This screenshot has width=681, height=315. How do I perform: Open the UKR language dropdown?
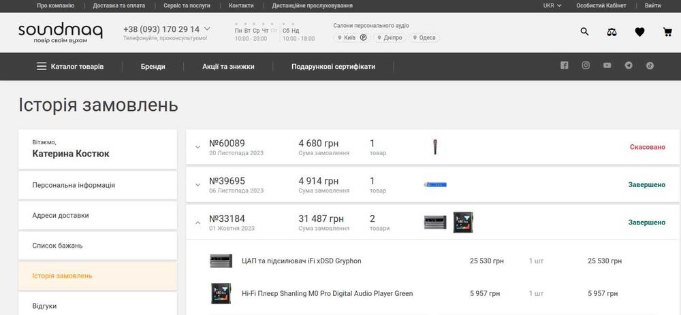click(x=552, y=5)
